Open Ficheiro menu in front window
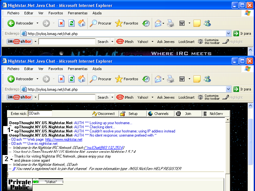Viewport: 255px width, 191px height. 13,69
